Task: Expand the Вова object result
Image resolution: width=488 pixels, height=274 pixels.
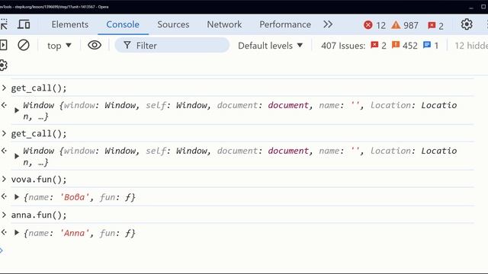Action: pyautogui.click(x=17, y=197)
